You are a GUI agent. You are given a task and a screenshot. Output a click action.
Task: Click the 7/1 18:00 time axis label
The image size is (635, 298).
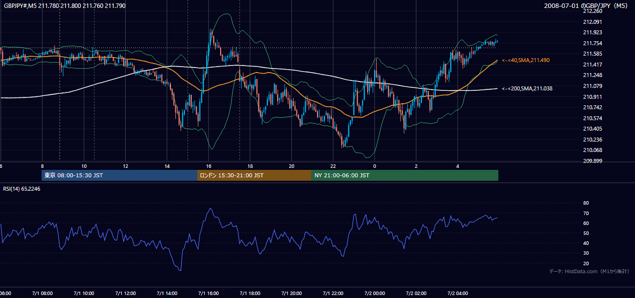pos(250,293)
